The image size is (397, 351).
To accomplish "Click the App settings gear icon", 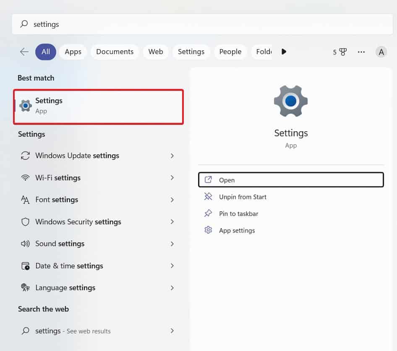I will point(208,230).
